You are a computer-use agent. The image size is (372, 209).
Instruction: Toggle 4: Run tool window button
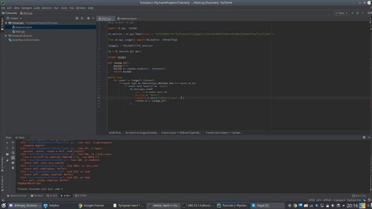[x=66, y=196]
